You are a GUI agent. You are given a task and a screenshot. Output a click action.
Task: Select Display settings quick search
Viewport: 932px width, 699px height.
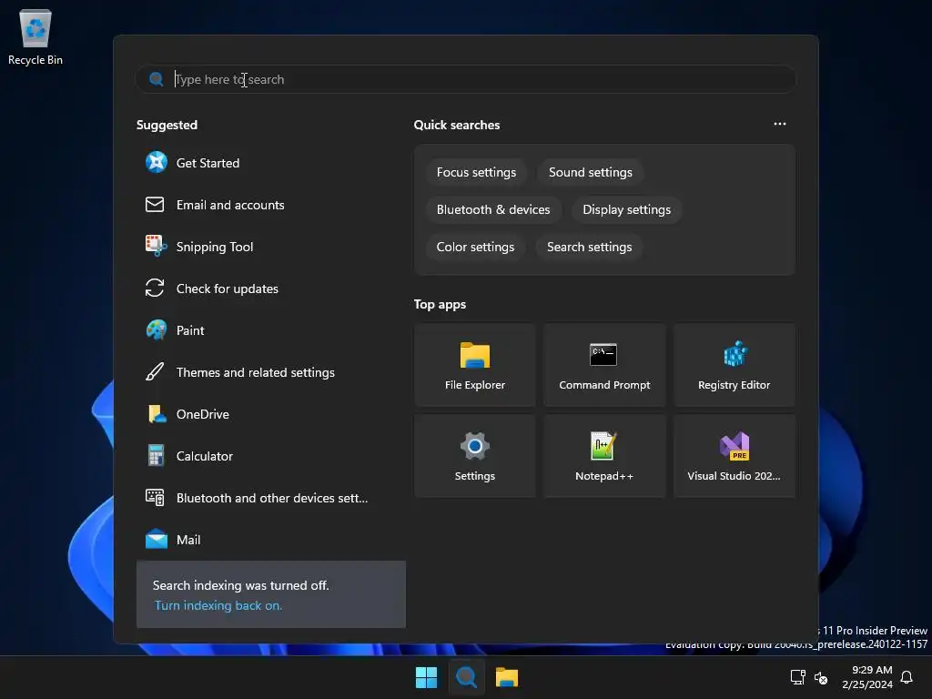coord(626,210)
